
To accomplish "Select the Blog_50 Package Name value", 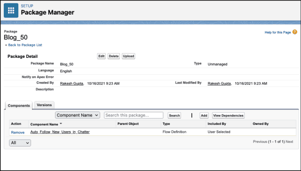I will [x=67, y=64].
